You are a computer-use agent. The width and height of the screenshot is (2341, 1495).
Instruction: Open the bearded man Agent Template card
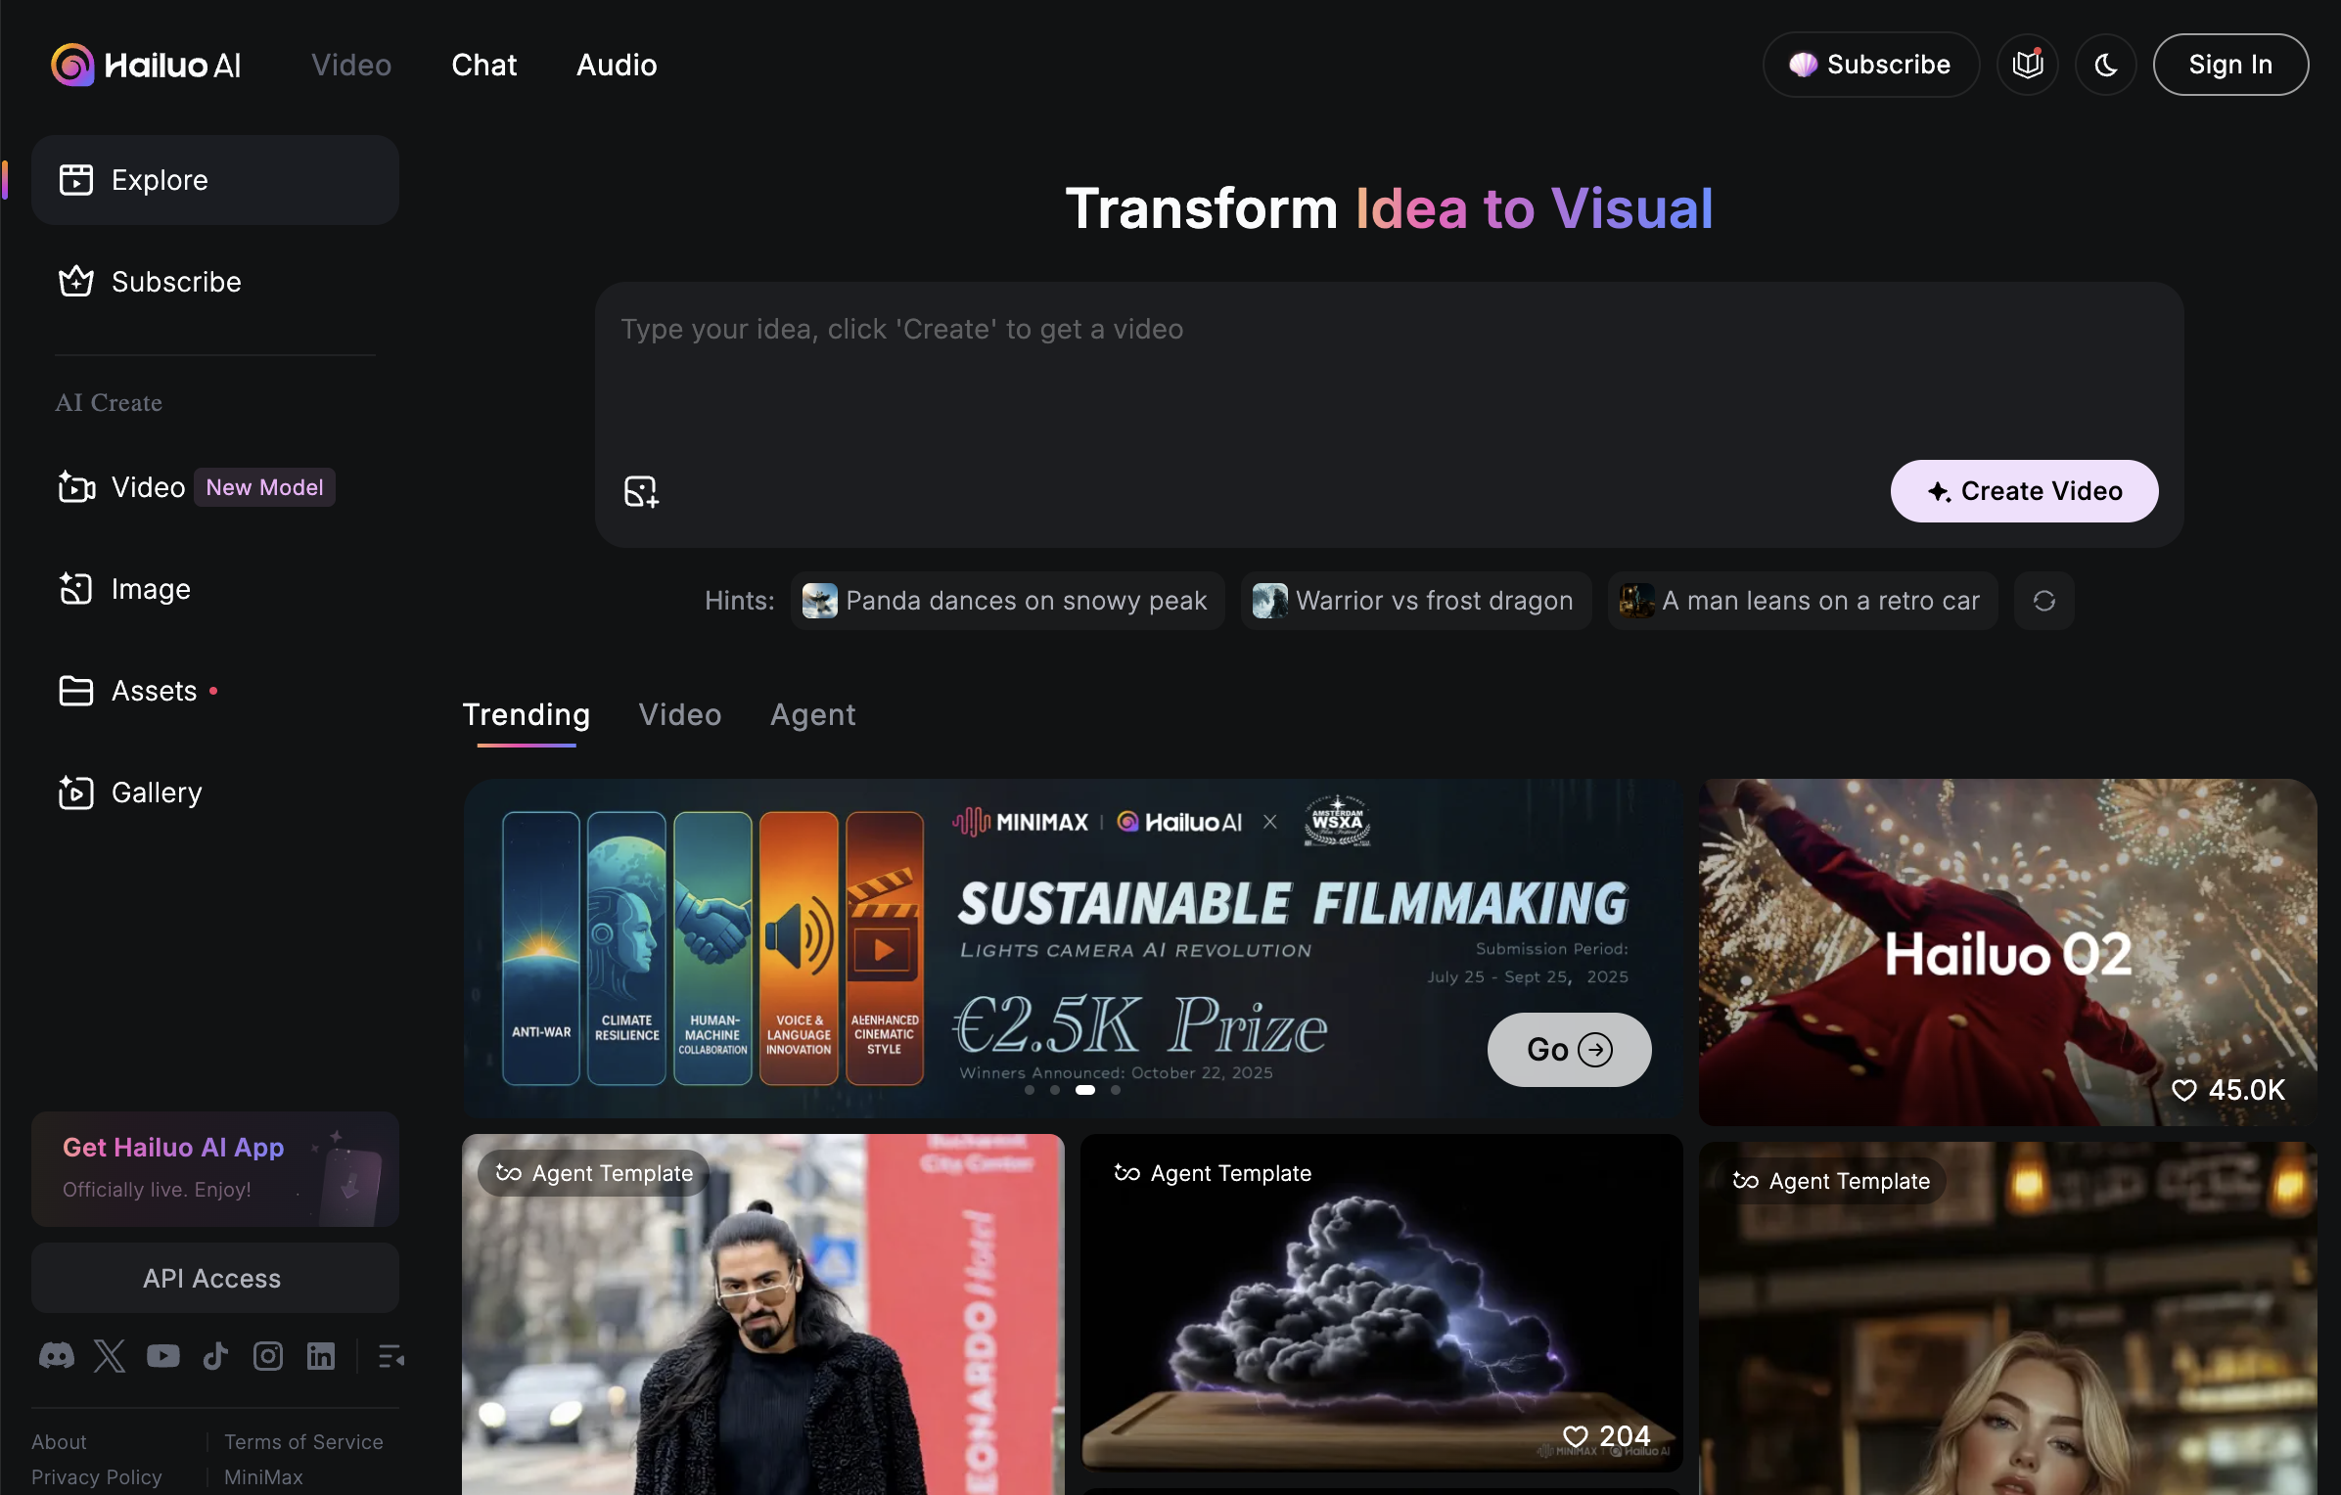[x=762, y=1314]
